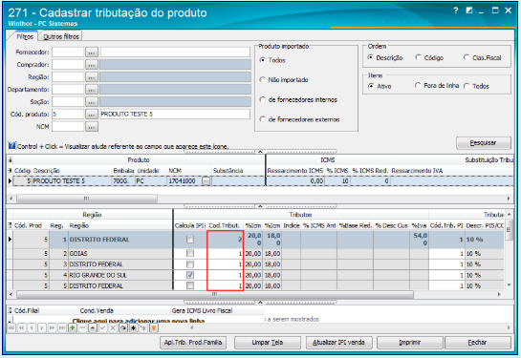
Task: Open Cód. produto lookup ellipsis button
Action: (x=92, y=115)
